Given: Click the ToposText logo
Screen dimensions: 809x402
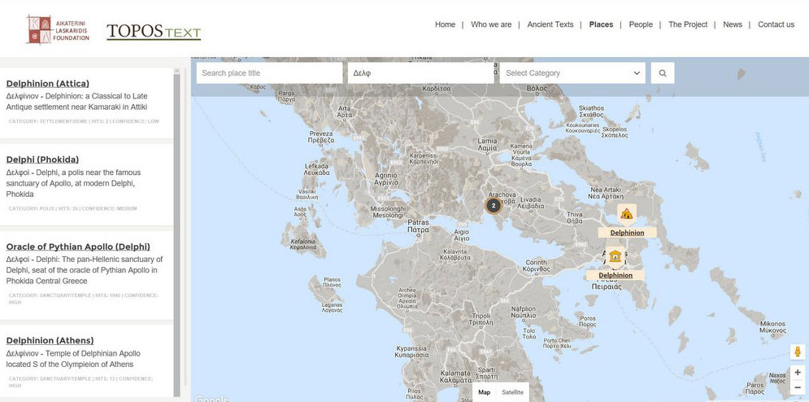Looking at the screenshot, I should (x=154, y=32).
